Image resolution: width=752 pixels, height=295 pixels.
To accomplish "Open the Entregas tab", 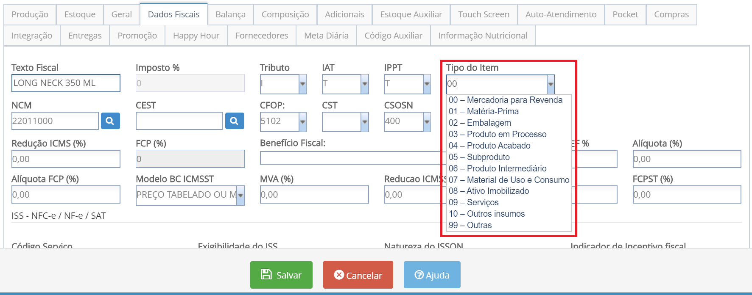I will 85,36.
